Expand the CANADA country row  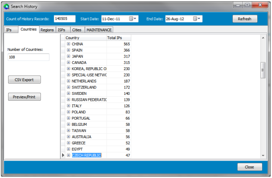click(x=68, y=62)
